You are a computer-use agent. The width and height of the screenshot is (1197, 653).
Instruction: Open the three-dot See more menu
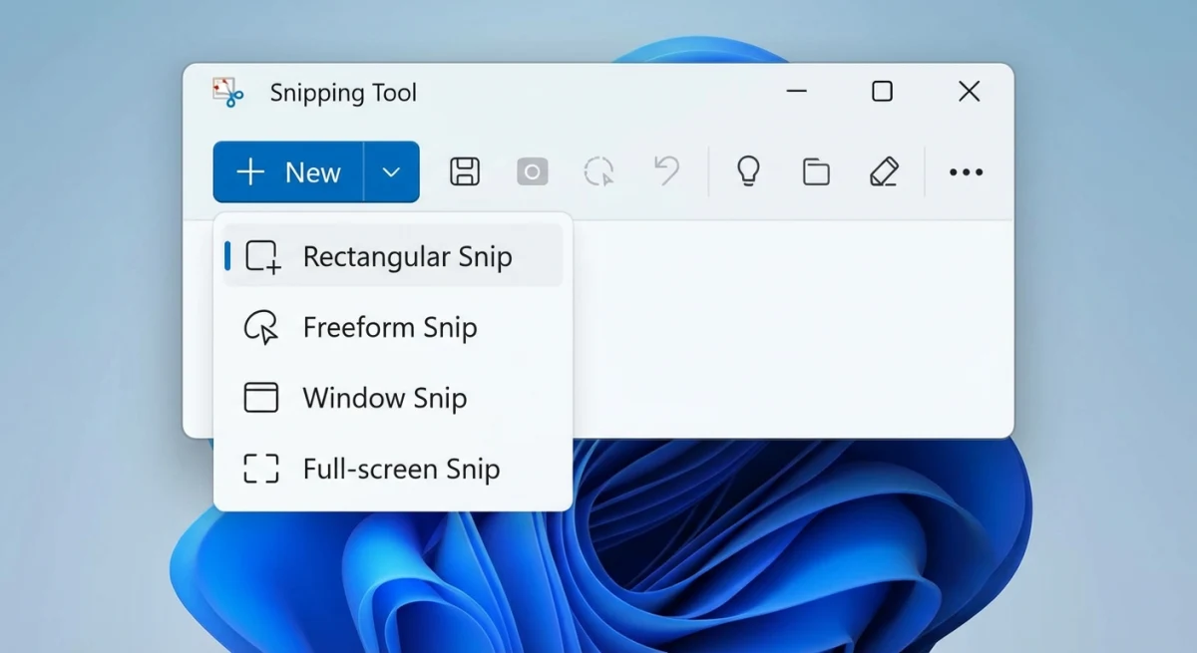tap(966, 172)
